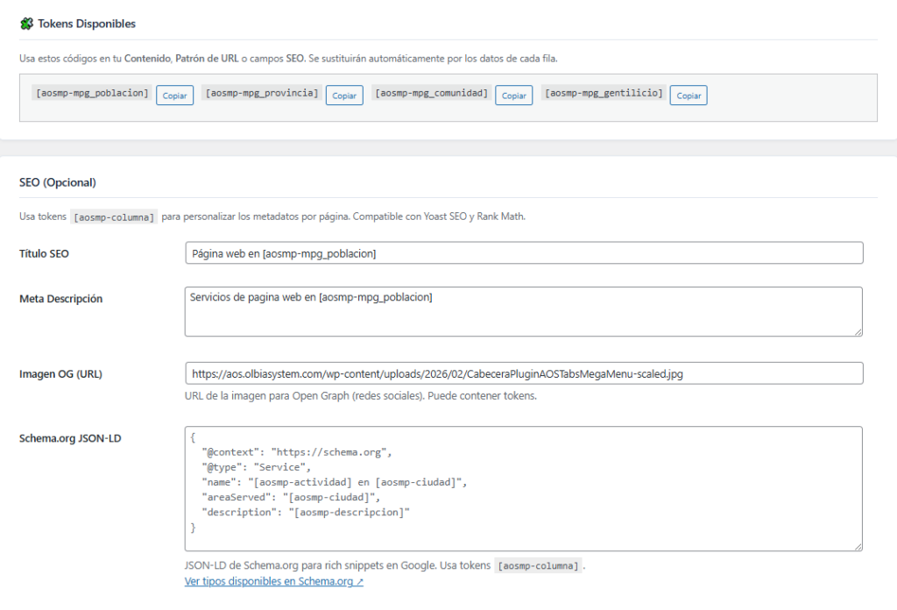Select the [aosmp-mpg_gentilicio] token code

click(604, 93)
